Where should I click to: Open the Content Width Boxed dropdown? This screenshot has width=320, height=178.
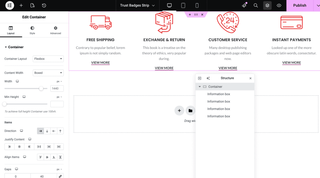[x=48, y=73]
